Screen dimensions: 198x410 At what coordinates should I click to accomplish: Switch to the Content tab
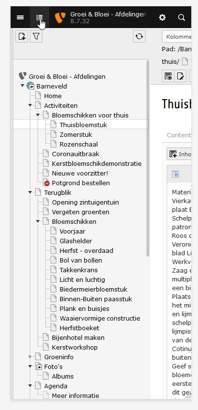coord(179,135)
